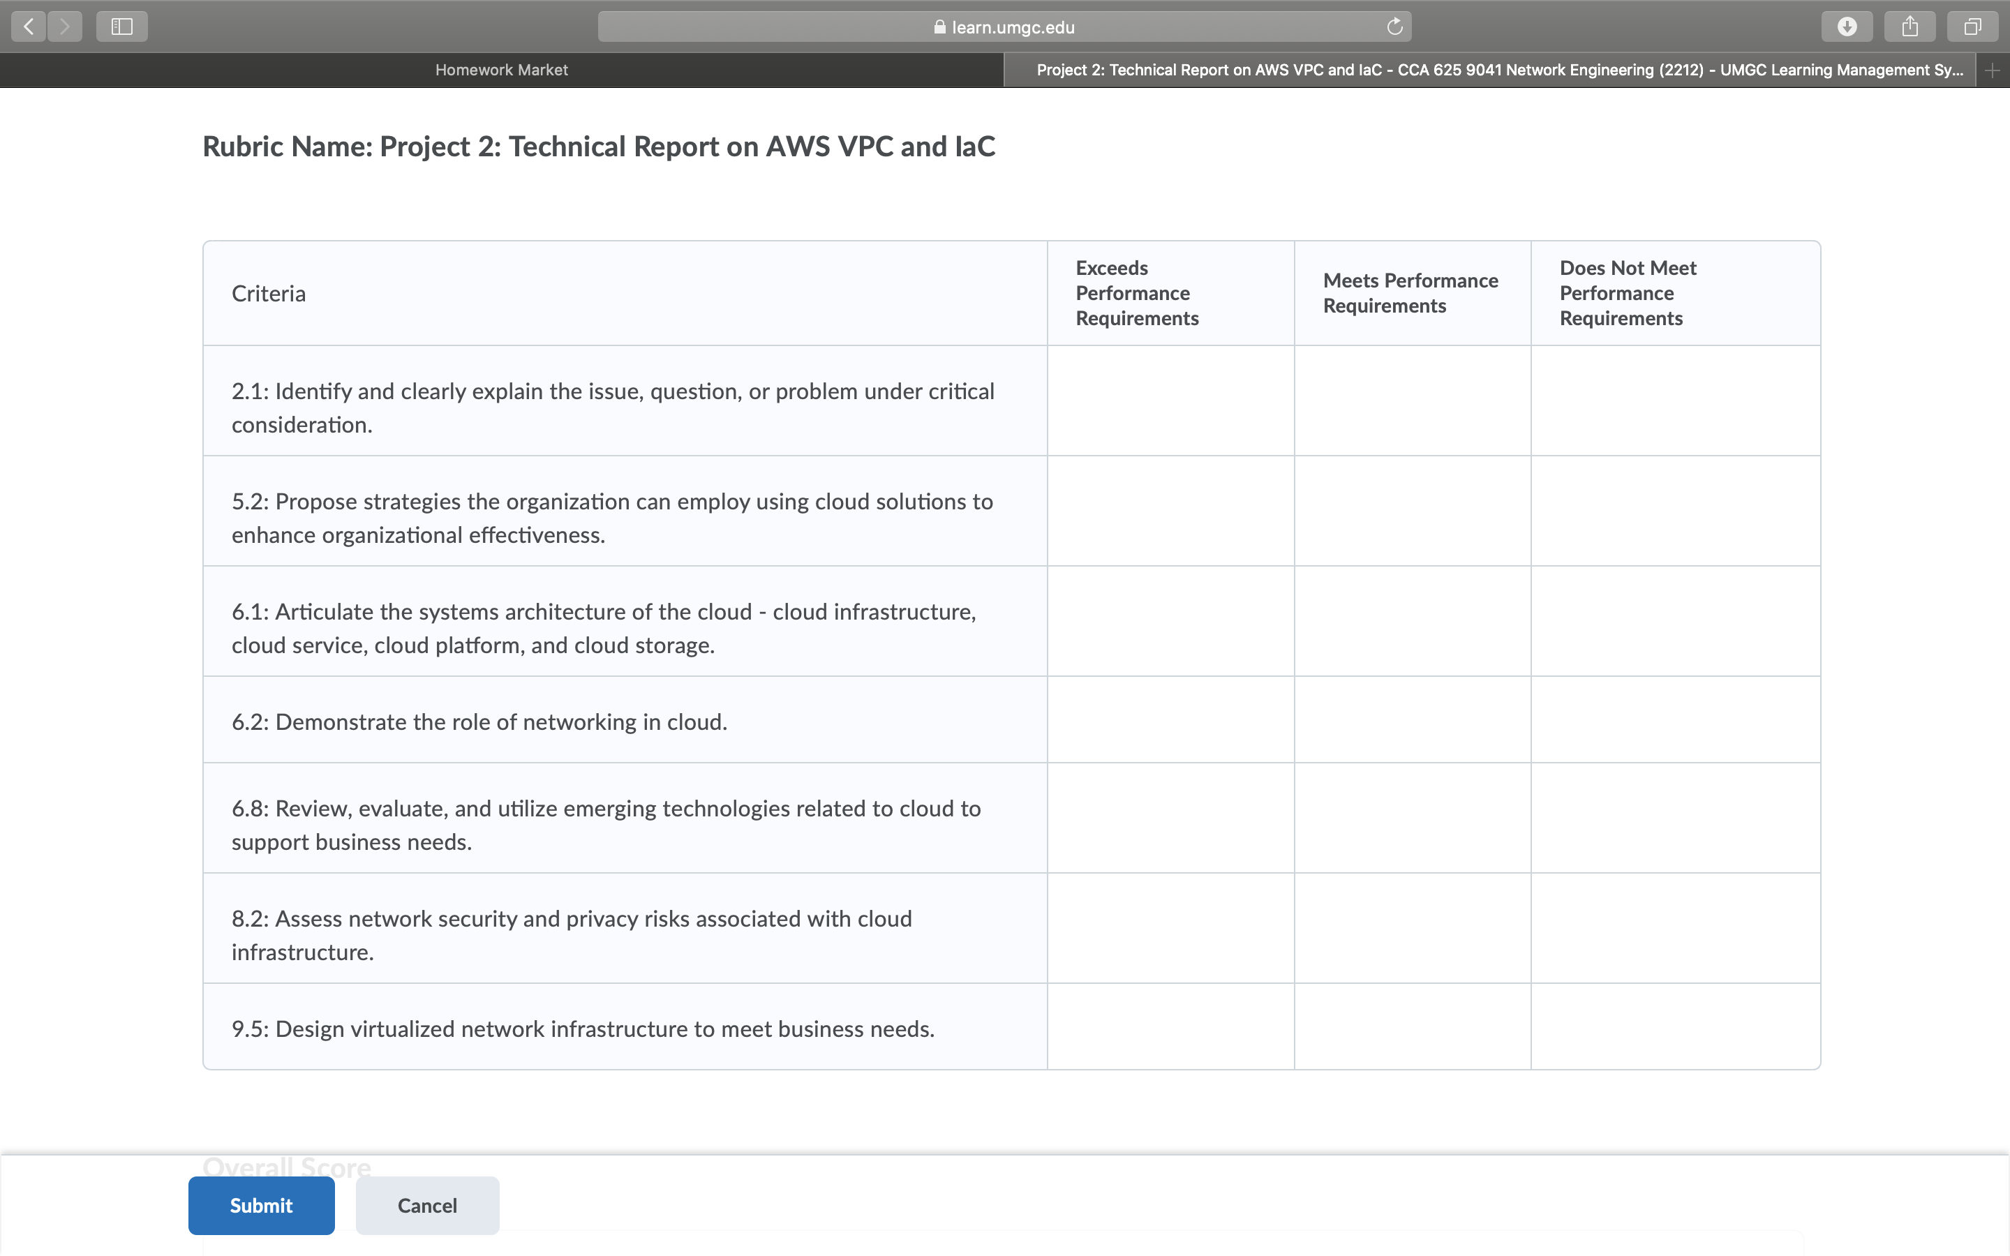The width and height of the screenshot is (2010, 1256).
Task: Select the rubric title heading text
Action: pos(599,147)
